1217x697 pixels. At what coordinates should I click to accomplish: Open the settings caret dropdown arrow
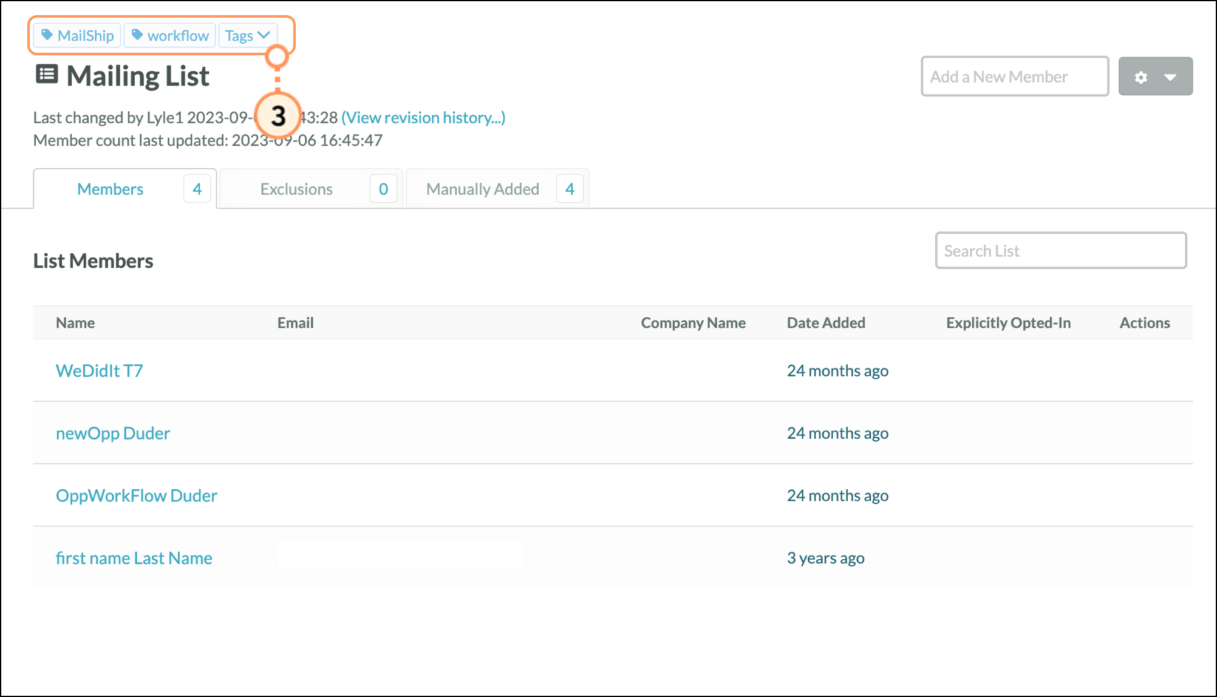(1170, 77)
